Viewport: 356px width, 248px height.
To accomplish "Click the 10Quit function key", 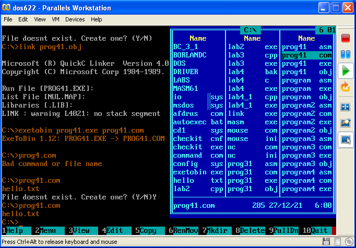I will click(x=317, y=231).
